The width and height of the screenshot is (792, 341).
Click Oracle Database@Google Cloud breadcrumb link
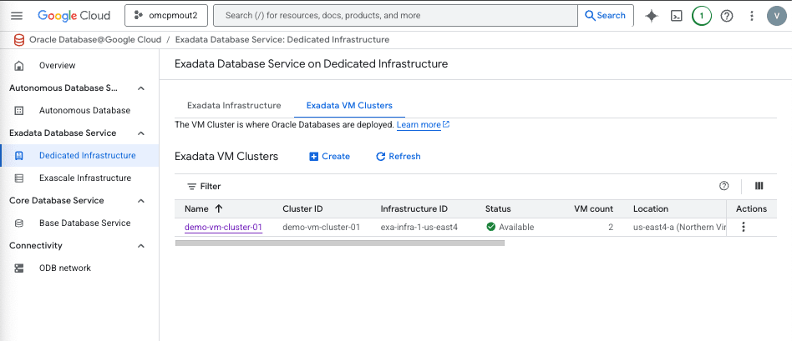95,39
